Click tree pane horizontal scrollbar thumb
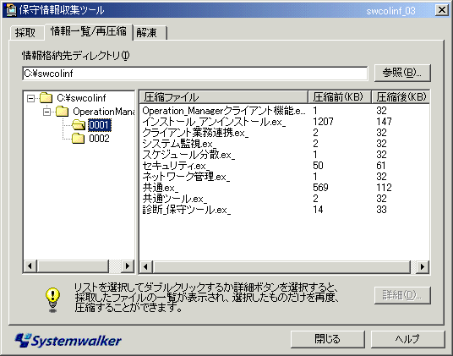Image resolution: width=453 pixels, height=356 pixels. [x=73, y=266]
